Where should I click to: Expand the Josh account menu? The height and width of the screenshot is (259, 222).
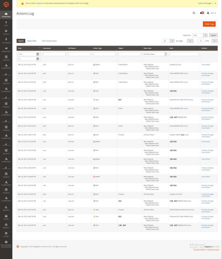pyautogui.click(x=211, y=13)
